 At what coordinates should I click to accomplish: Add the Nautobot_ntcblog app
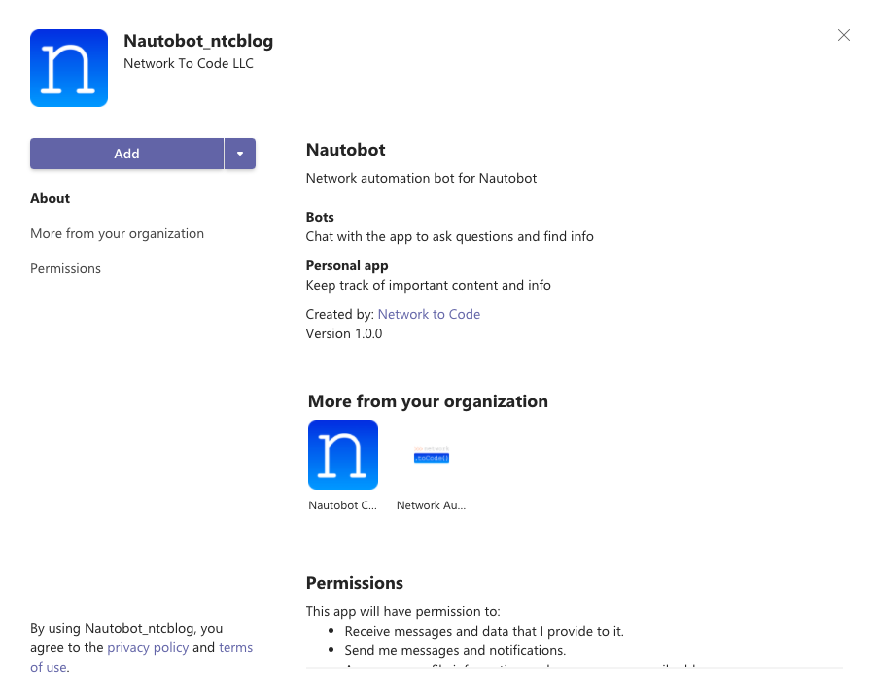coord(126,154)
